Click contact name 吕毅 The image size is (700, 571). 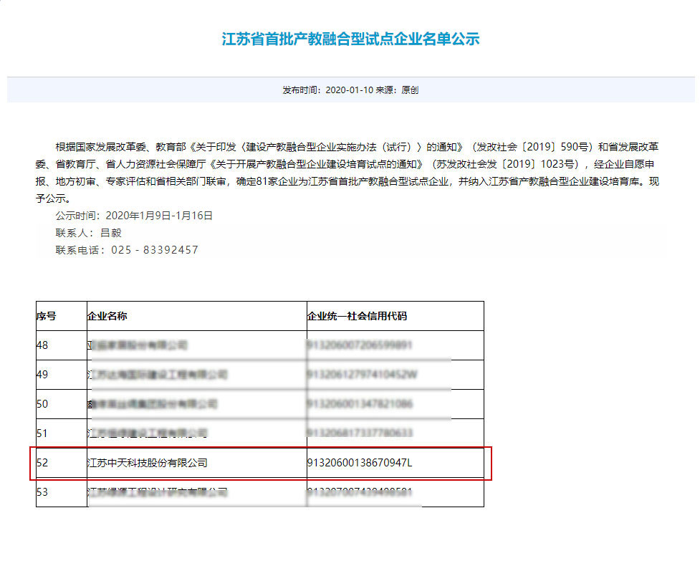coord(111,232)
